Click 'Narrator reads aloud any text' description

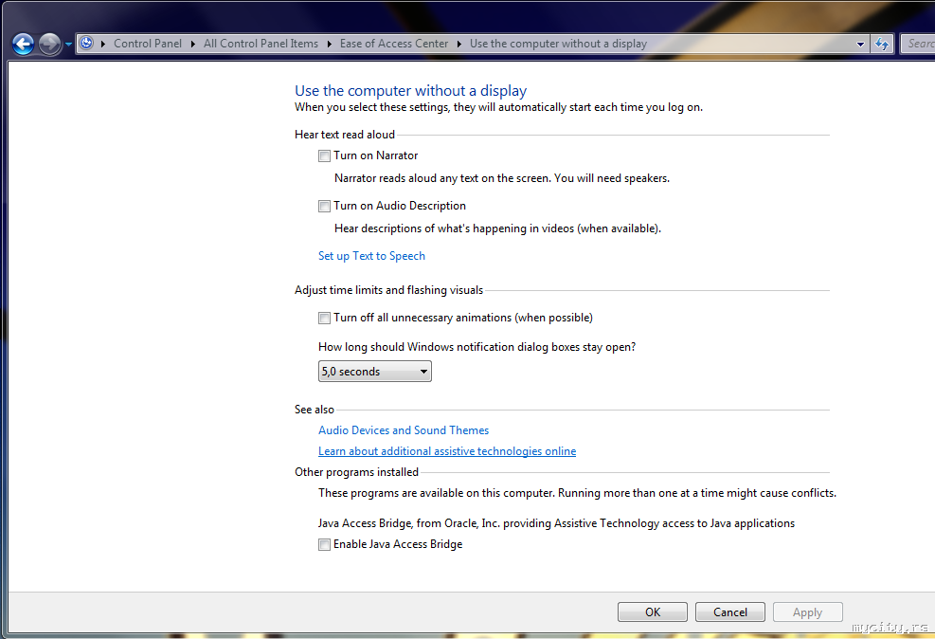tap(502, 178)
